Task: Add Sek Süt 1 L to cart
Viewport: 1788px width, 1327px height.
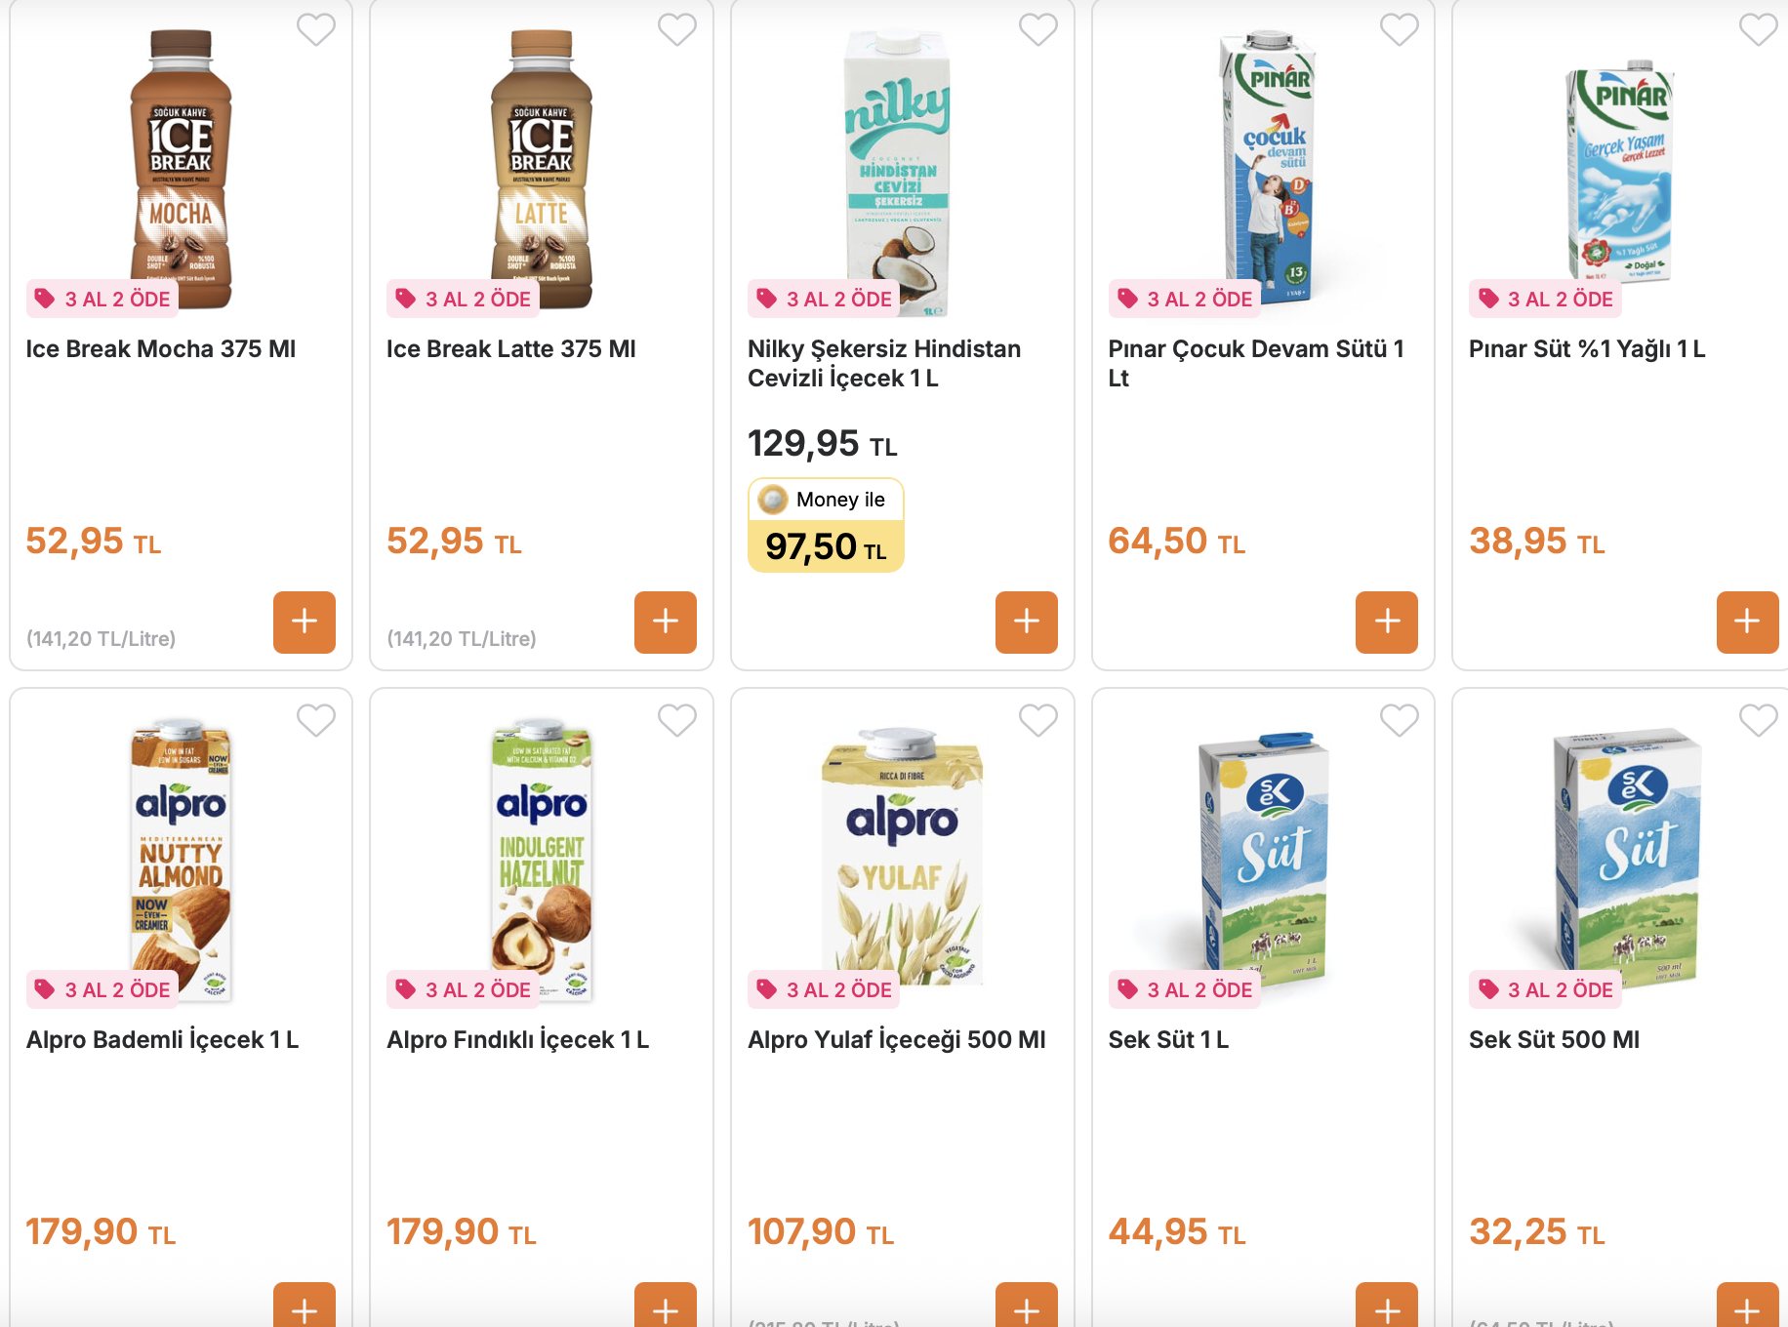Action: (1387, 1306)
